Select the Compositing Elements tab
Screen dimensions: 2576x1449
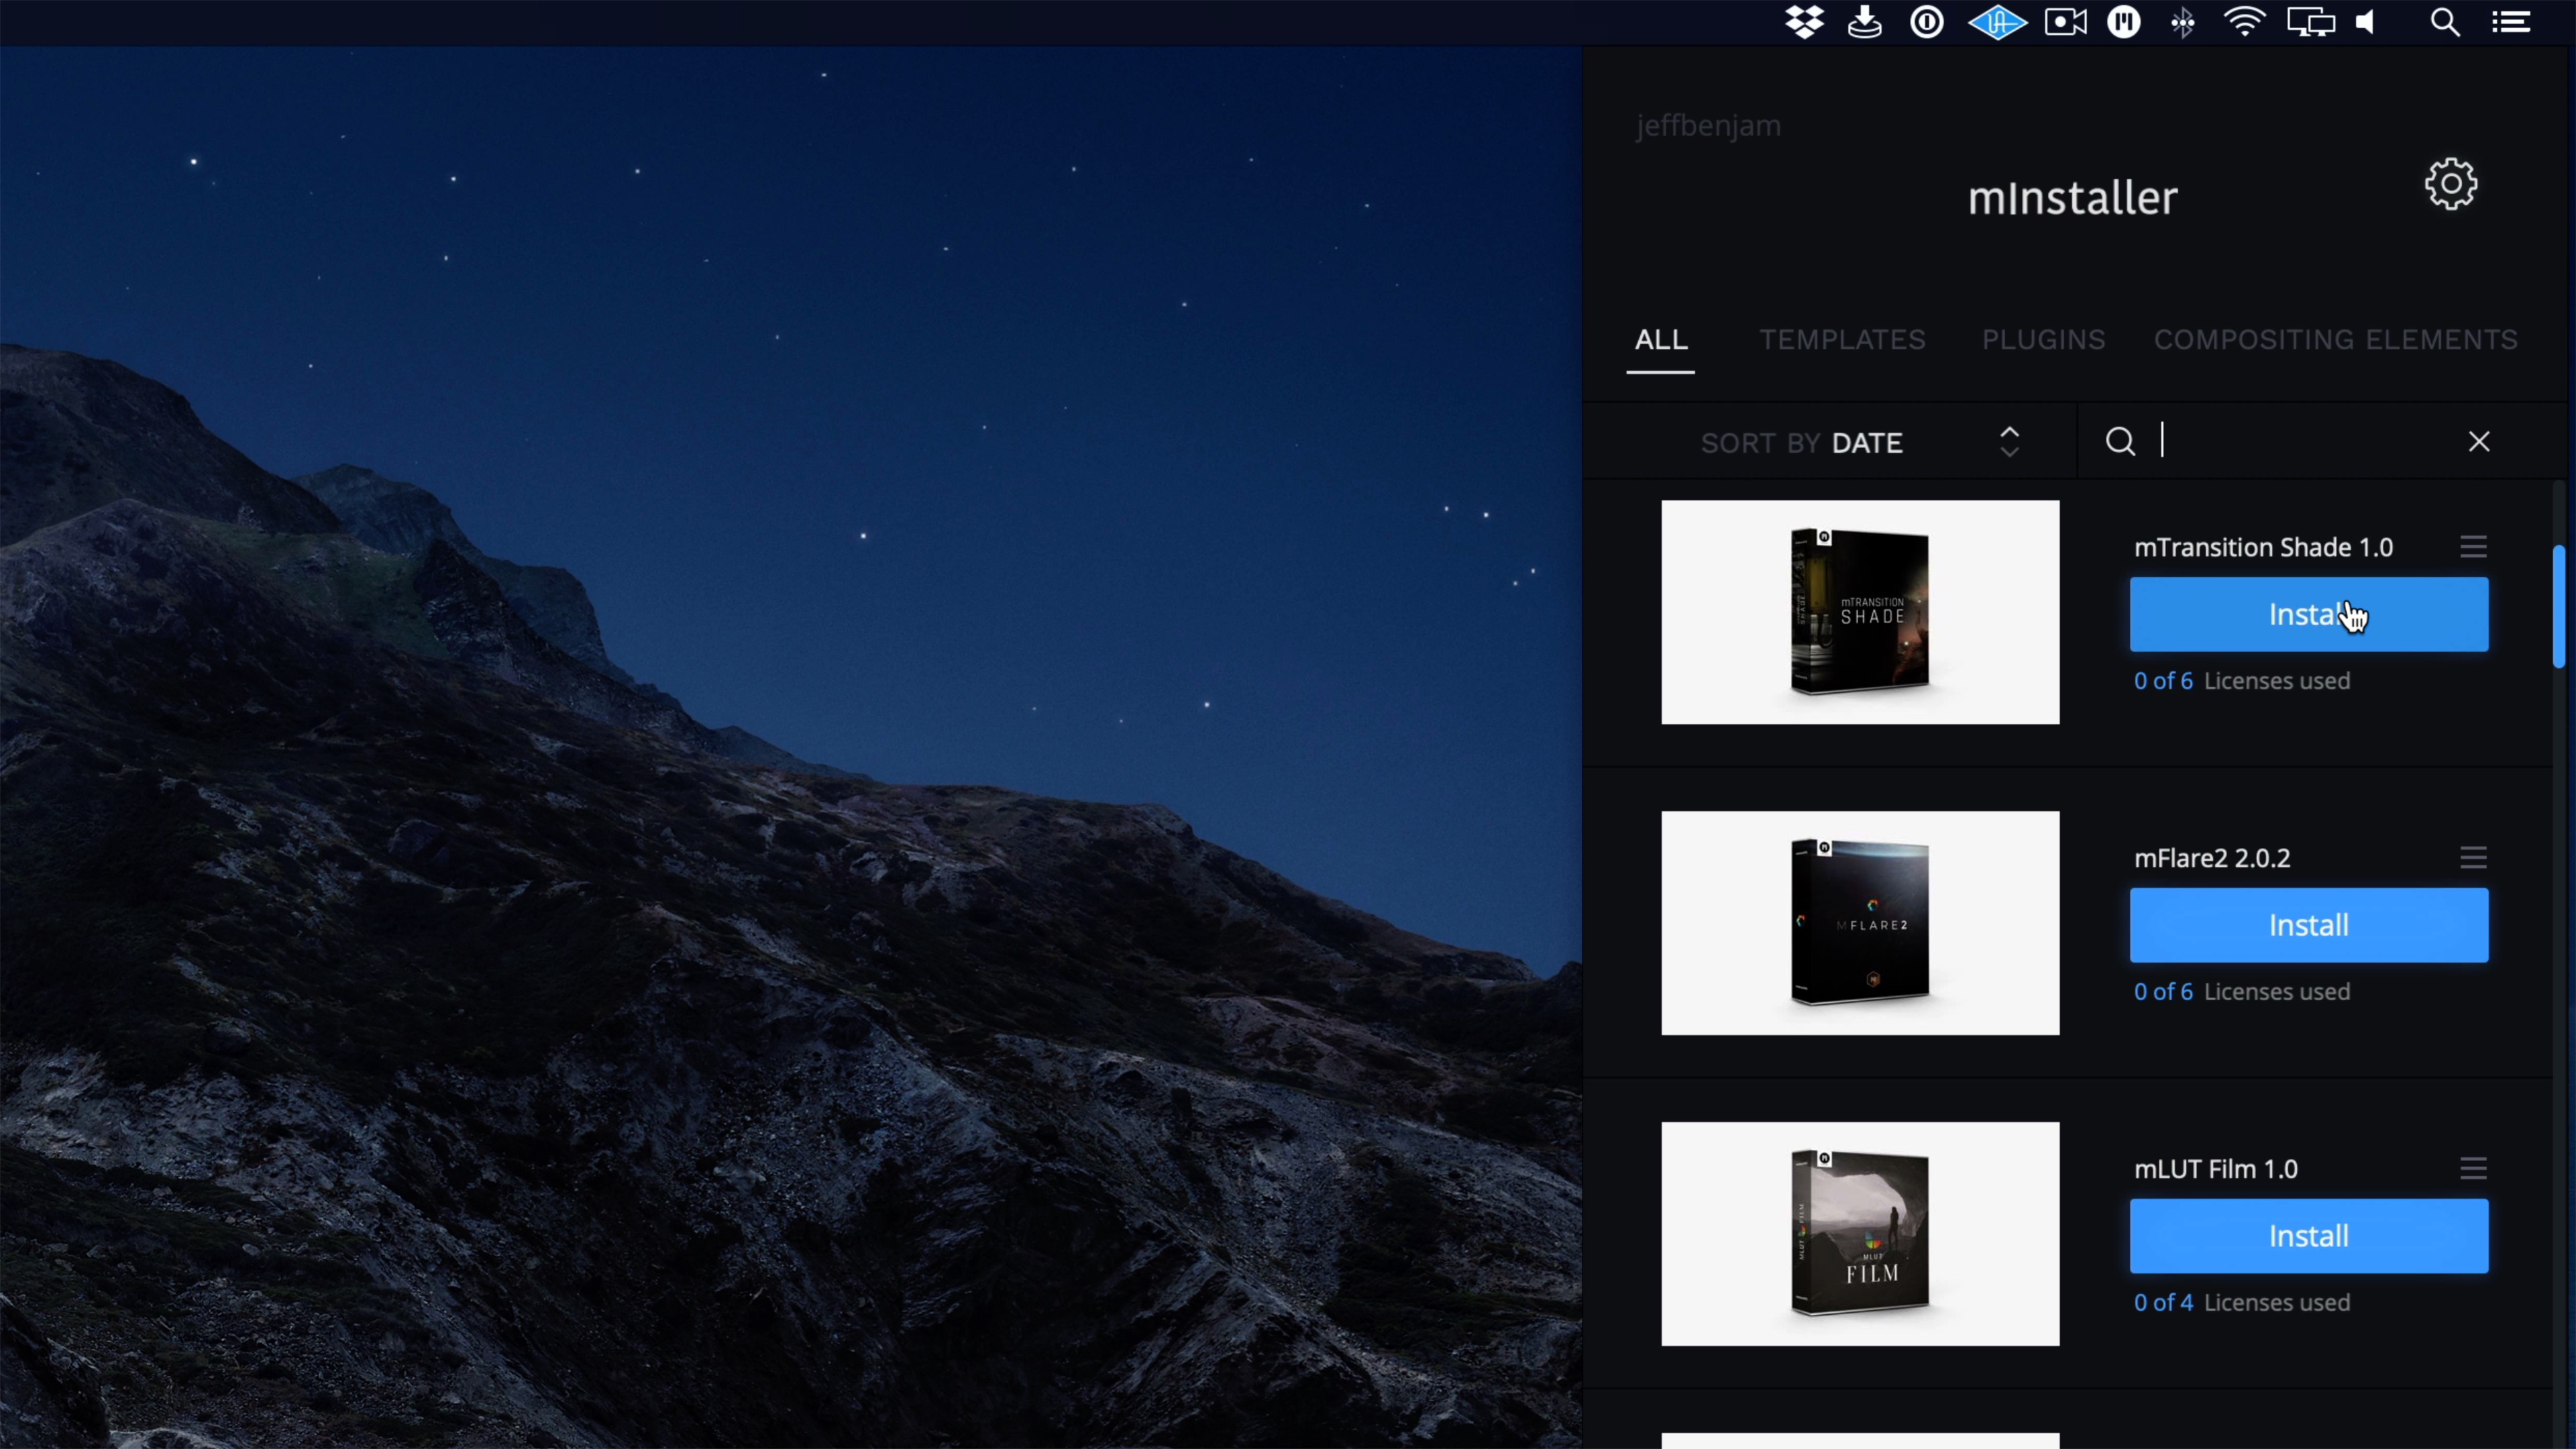point(2335,340)
